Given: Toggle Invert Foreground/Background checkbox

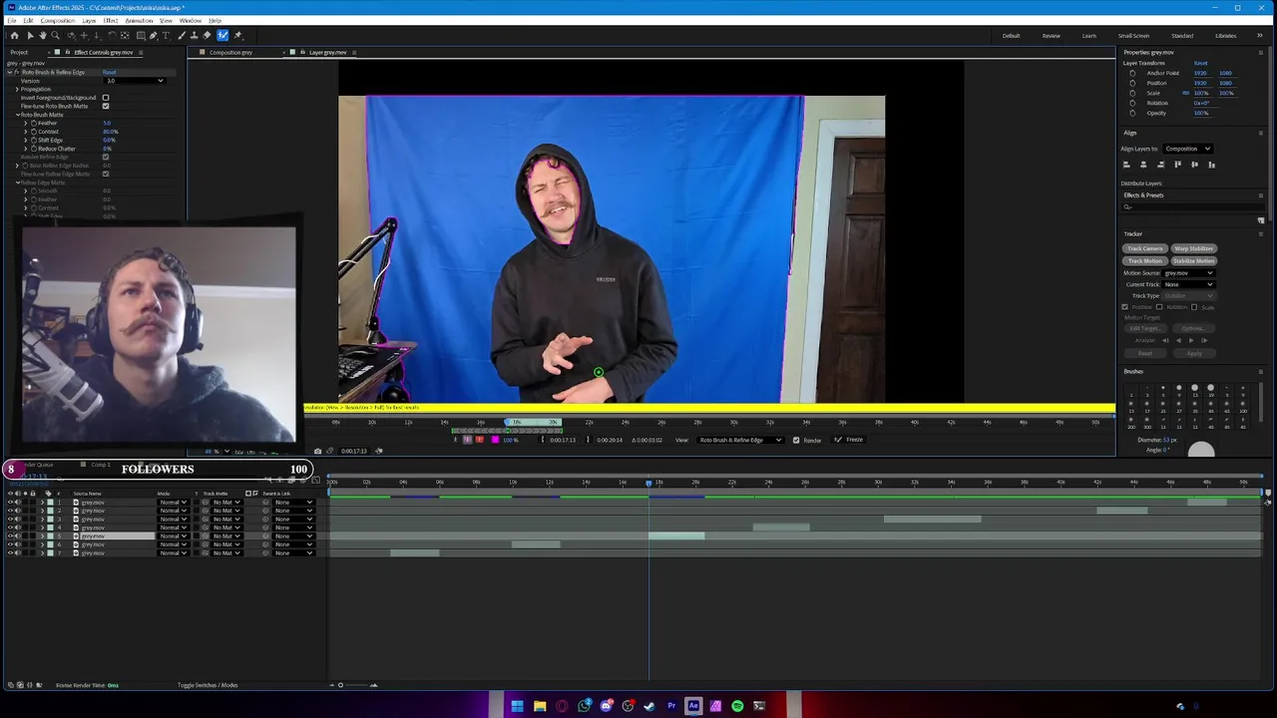Looking at the screenshot, I should tap(106, 98).
